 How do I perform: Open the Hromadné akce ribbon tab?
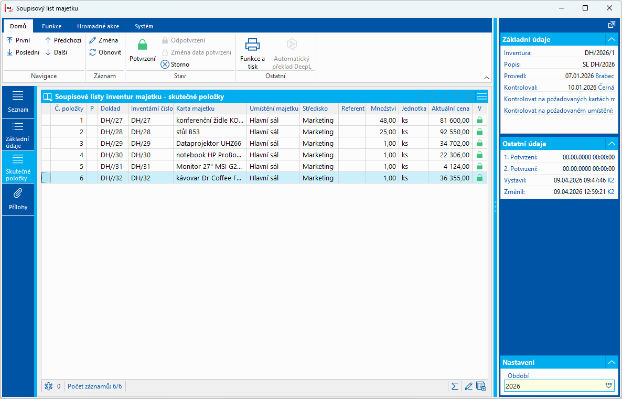point(98,26)
